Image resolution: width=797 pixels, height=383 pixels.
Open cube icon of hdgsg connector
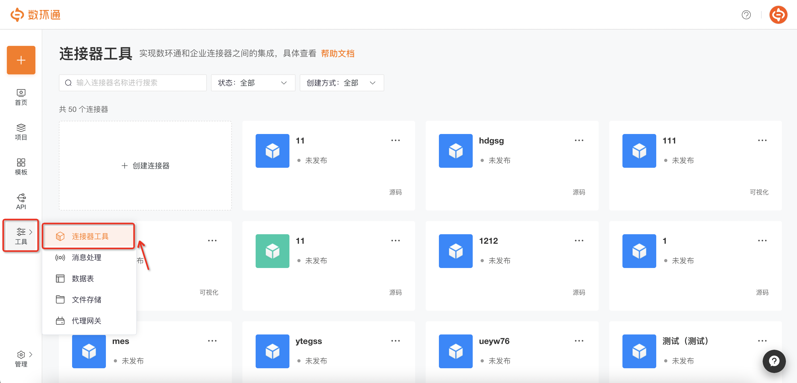pos(456,151)
